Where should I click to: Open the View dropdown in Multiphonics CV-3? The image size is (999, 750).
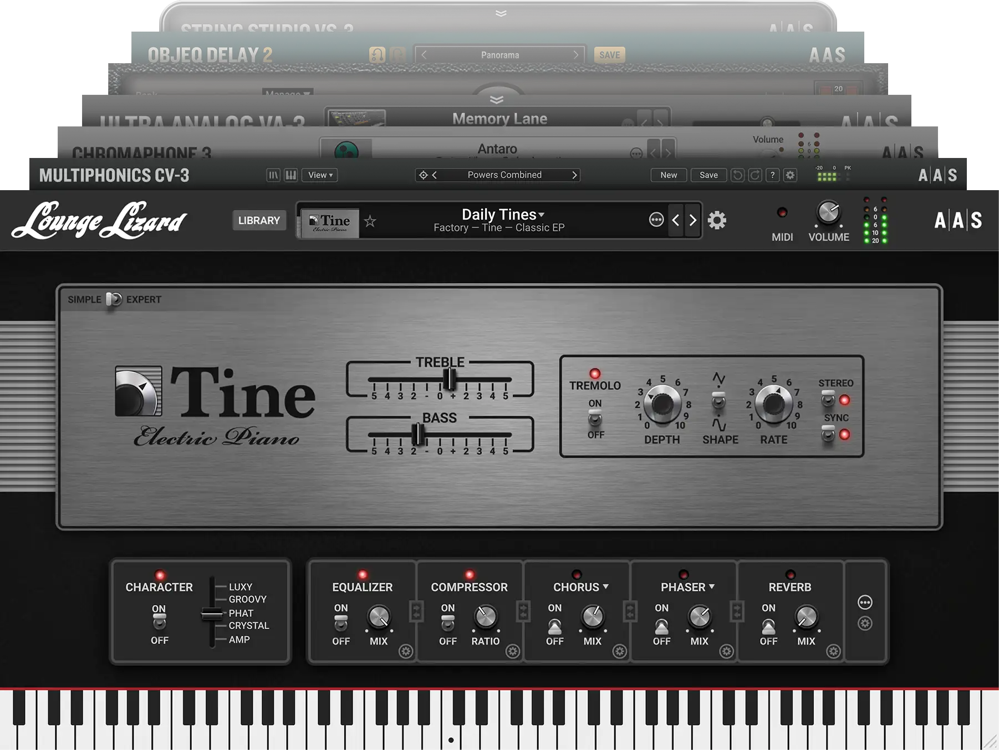click(x=320, y=175)
